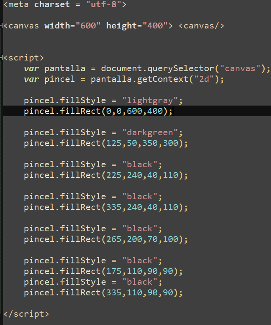Click the canvas width value "600"
This screenshot has width=271, height=325.
(88, 26)
